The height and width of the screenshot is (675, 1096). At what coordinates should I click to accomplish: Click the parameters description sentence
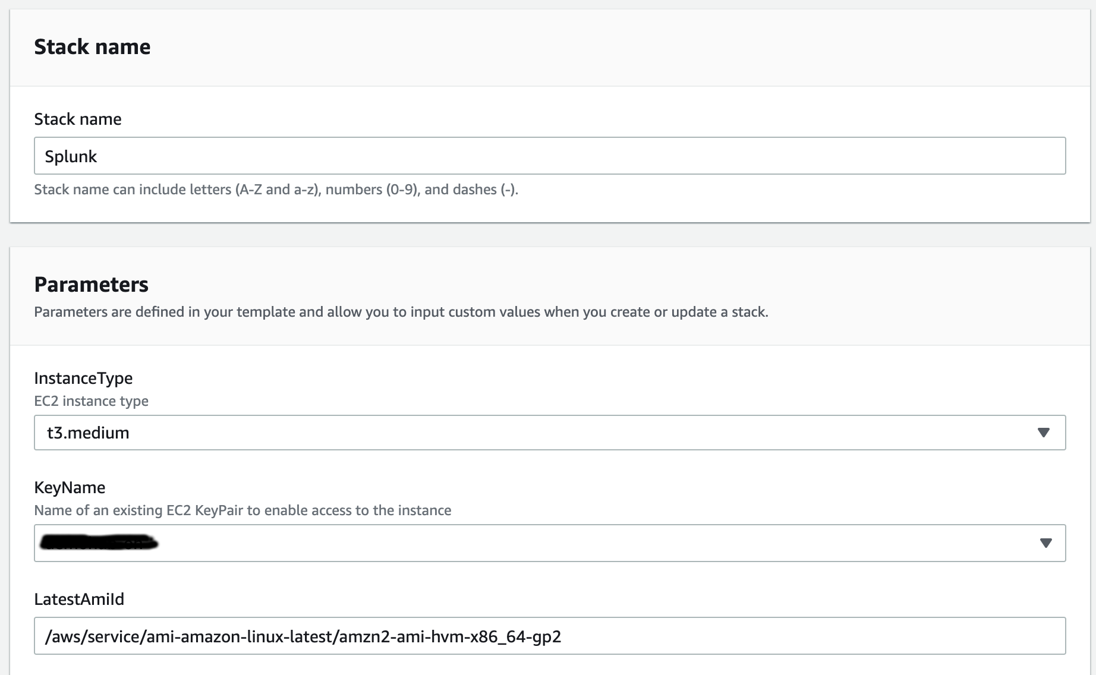click(x=401, y=311)
